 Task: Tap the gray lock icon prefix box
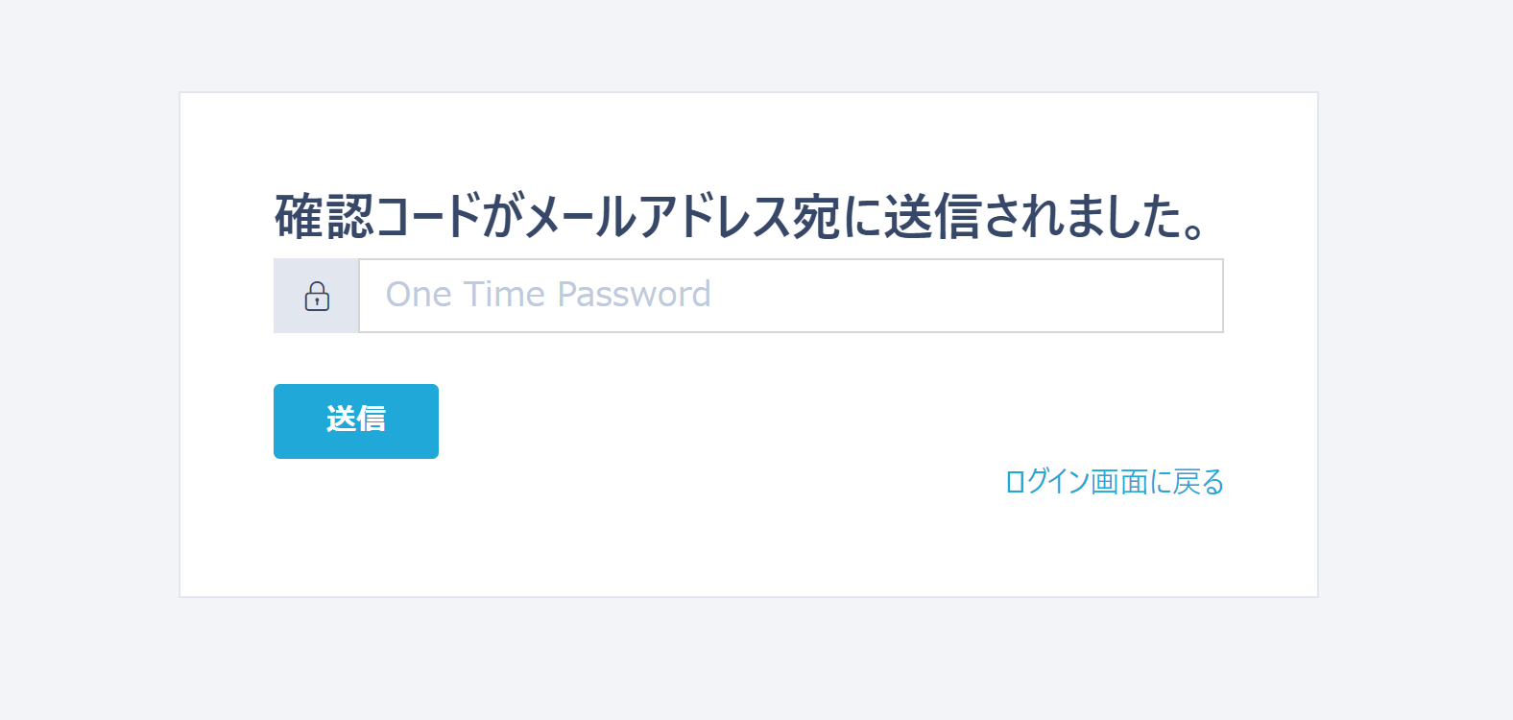pyautogui.click(x=317, y=296)
